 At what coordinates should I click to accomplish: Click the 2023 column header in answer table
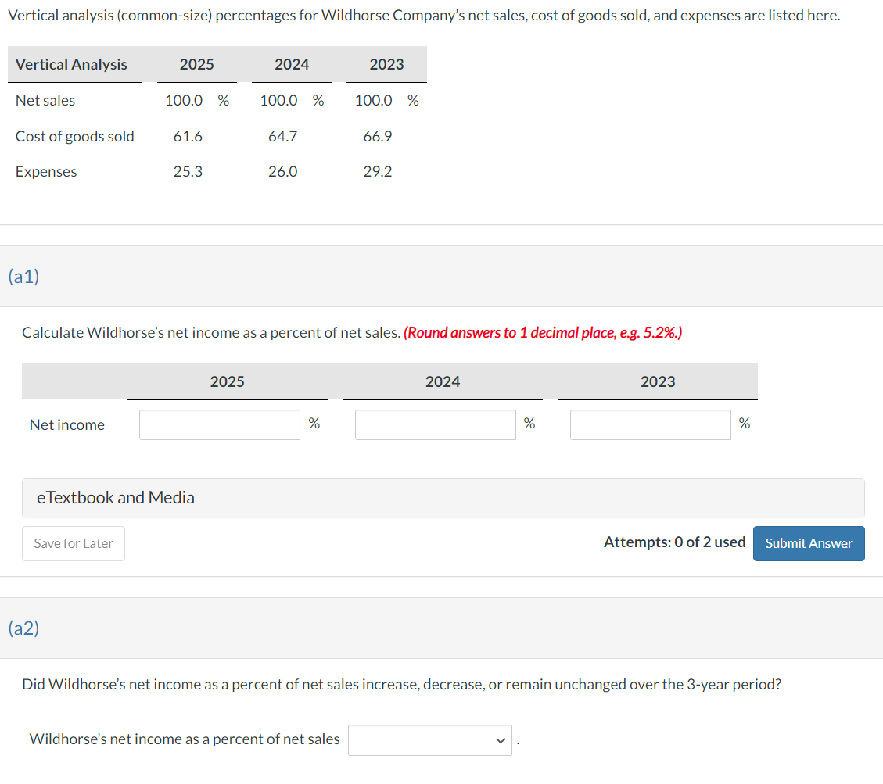click(658, 381)
